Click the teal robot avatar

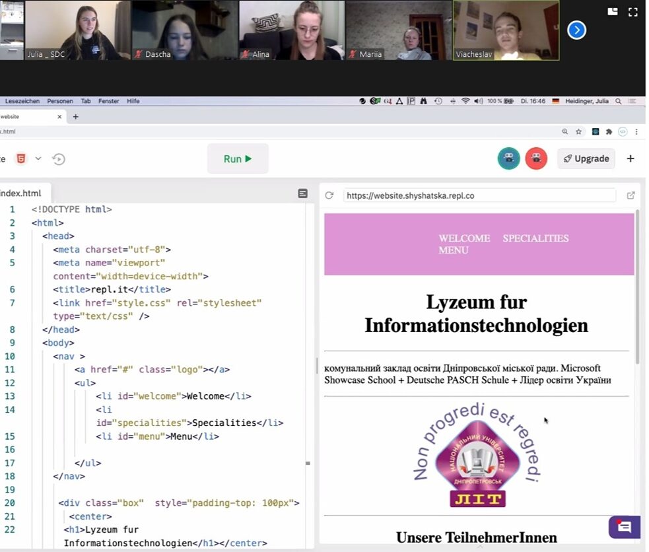click(x=508, y=158)
